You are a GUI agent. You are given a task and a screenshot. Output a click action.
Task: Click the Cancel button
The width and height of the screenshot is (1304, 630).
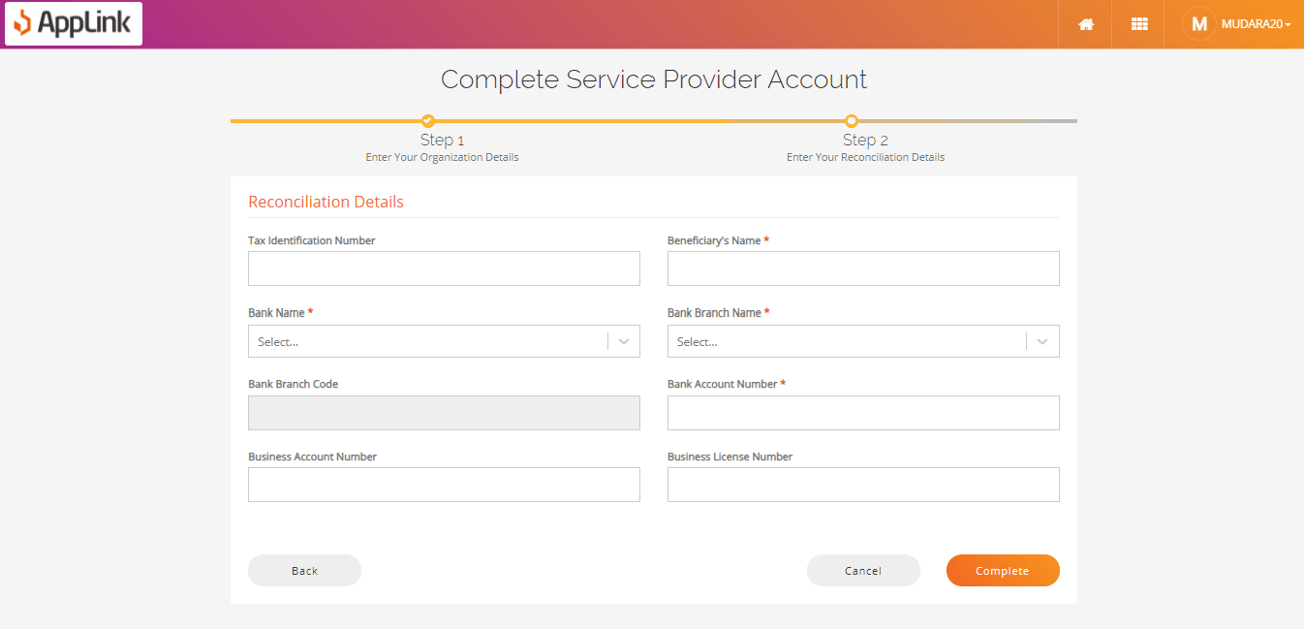coord(863,571)
